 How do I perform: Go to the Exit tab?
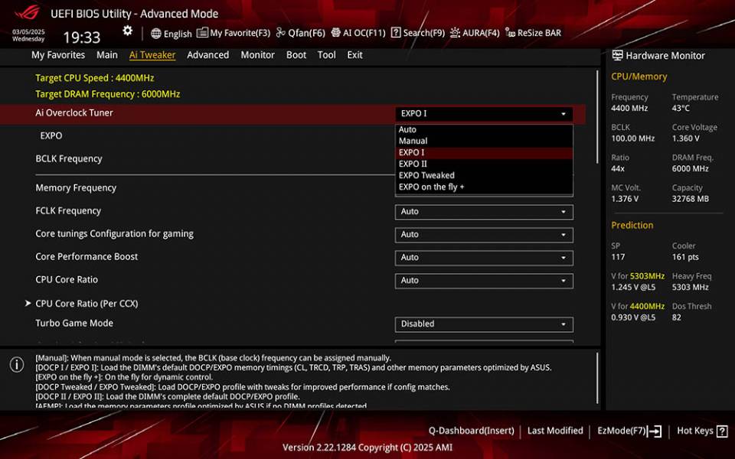coord(354,55)
